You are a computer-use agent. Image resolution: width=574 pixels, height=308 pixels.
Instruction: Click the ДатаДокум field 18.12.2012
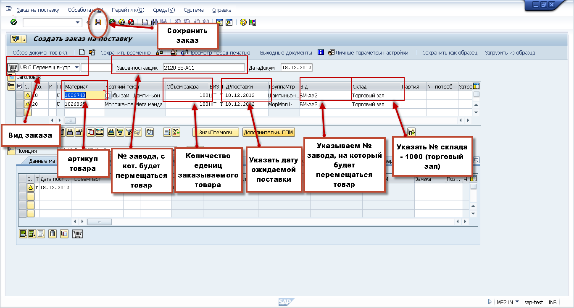tap(296, 68)
